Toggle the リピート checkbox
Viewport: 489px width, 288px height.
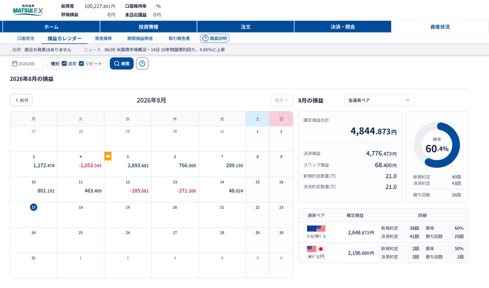[81, 63]
